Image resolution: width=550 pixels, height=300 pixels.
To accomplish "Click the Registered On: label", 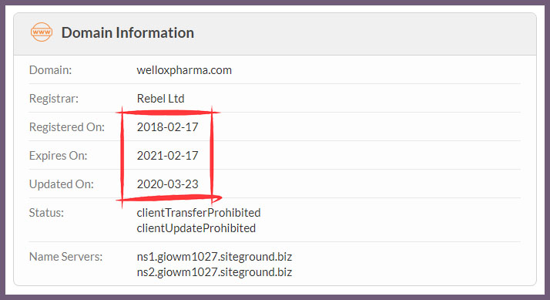I will (67, 126).
